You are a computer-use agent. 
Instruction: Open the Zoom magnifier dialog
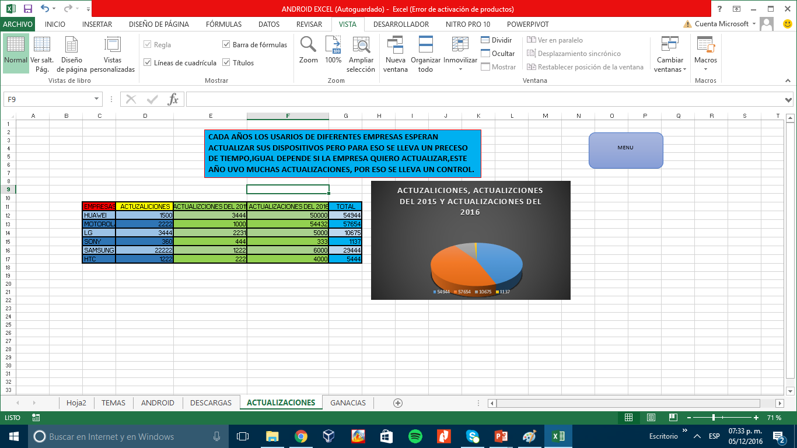(308, 45)
